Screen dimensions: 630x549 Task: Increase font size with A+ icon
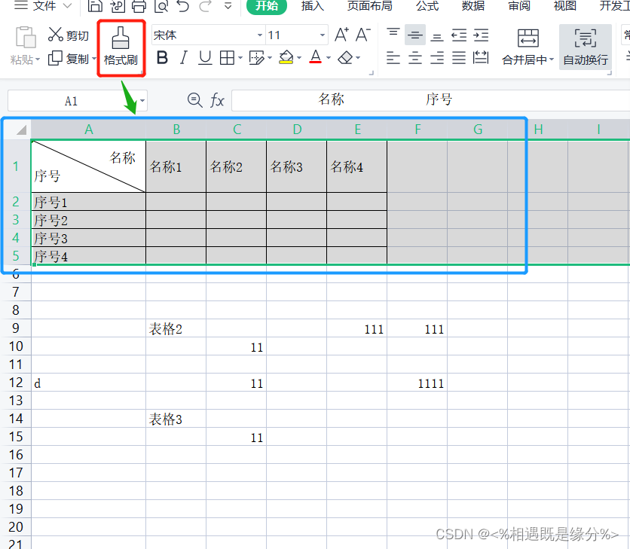pyautogui.click(x=342, y=35)
